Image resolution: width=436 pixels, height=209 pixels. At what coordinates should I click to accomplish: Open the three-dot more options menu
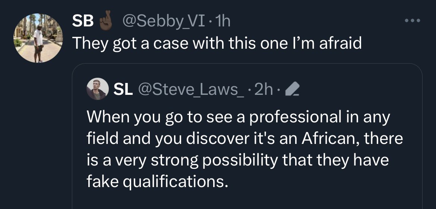pos(413,20)
